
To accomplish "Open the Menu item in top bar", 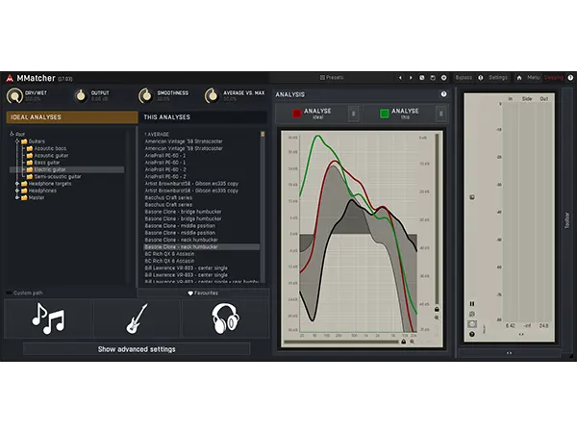I will (533, 77).
